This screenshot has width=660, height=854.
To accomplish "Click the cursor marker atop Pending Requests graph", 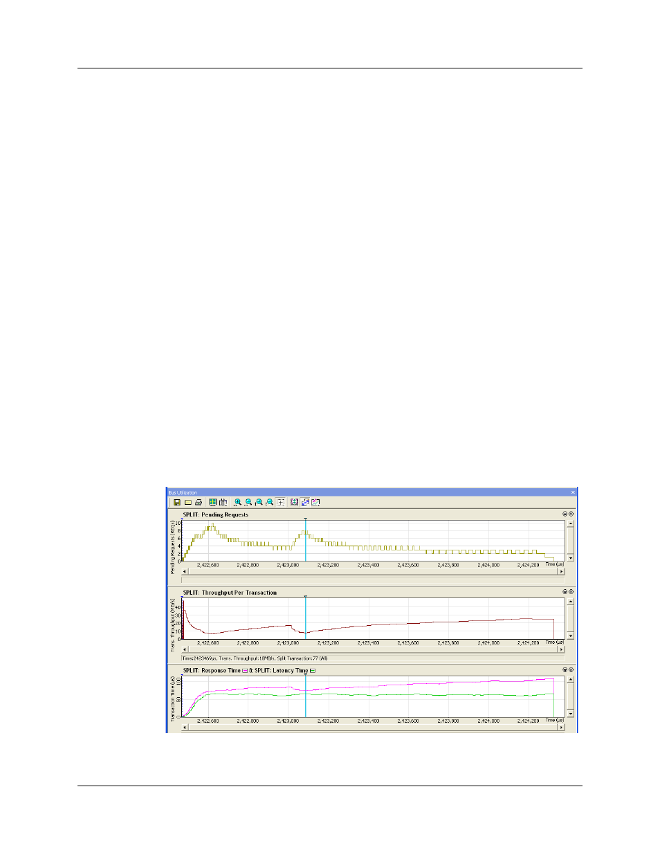I will (x=306, y=519).
